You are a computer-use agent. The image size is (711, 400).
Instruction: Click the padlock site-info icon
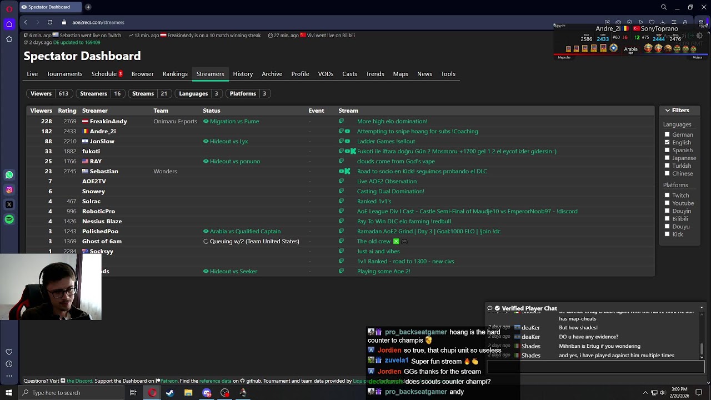tap(64, 22)
